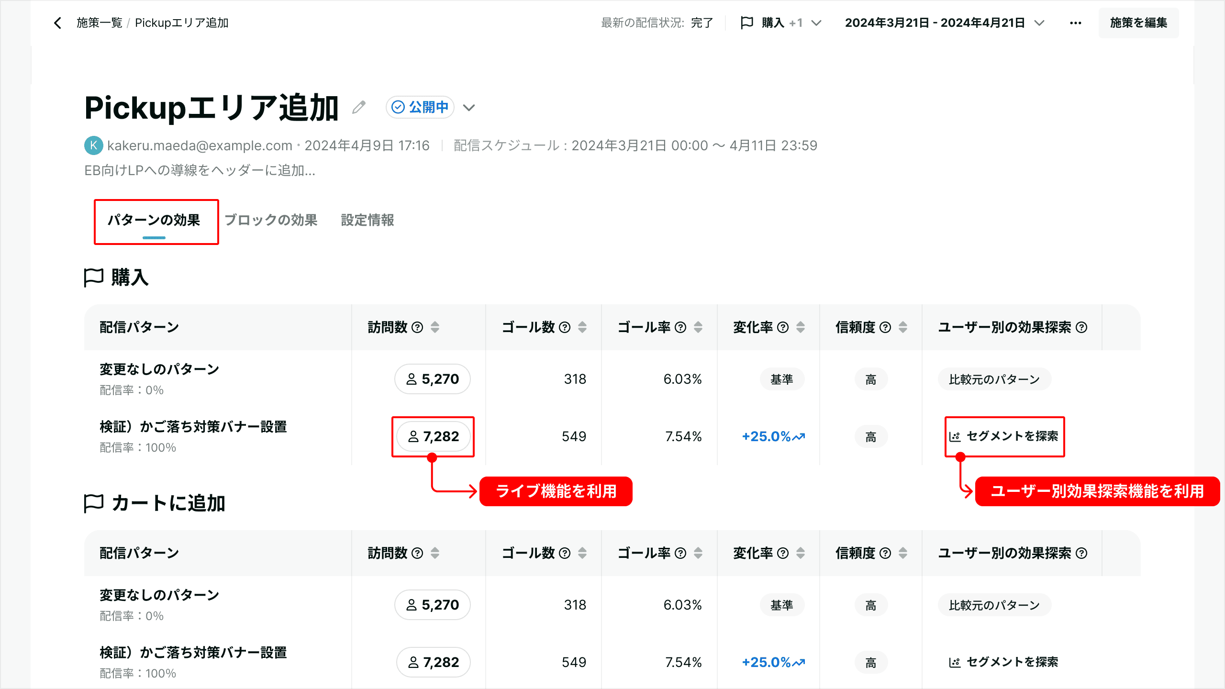Click help icon beside ゴール率 in 購入 table
This screenshot has height=689, width=1225.
tap(680, 327)
